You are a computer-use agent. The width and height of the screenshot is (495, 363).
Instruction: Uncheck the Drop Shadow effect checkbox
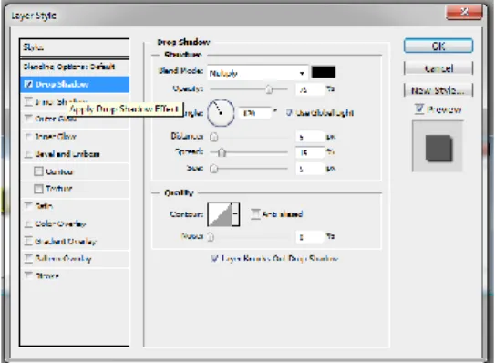(28, 84)
